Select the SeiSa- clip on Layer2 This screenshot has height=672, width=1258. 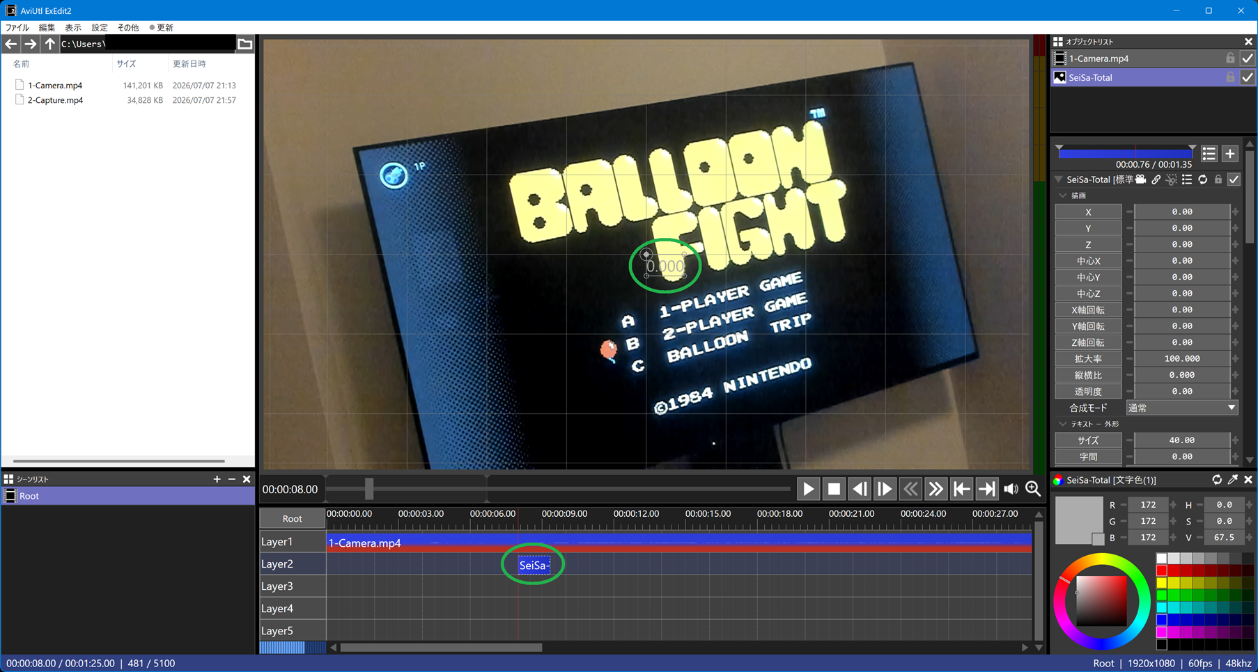[x=534, y=566]
